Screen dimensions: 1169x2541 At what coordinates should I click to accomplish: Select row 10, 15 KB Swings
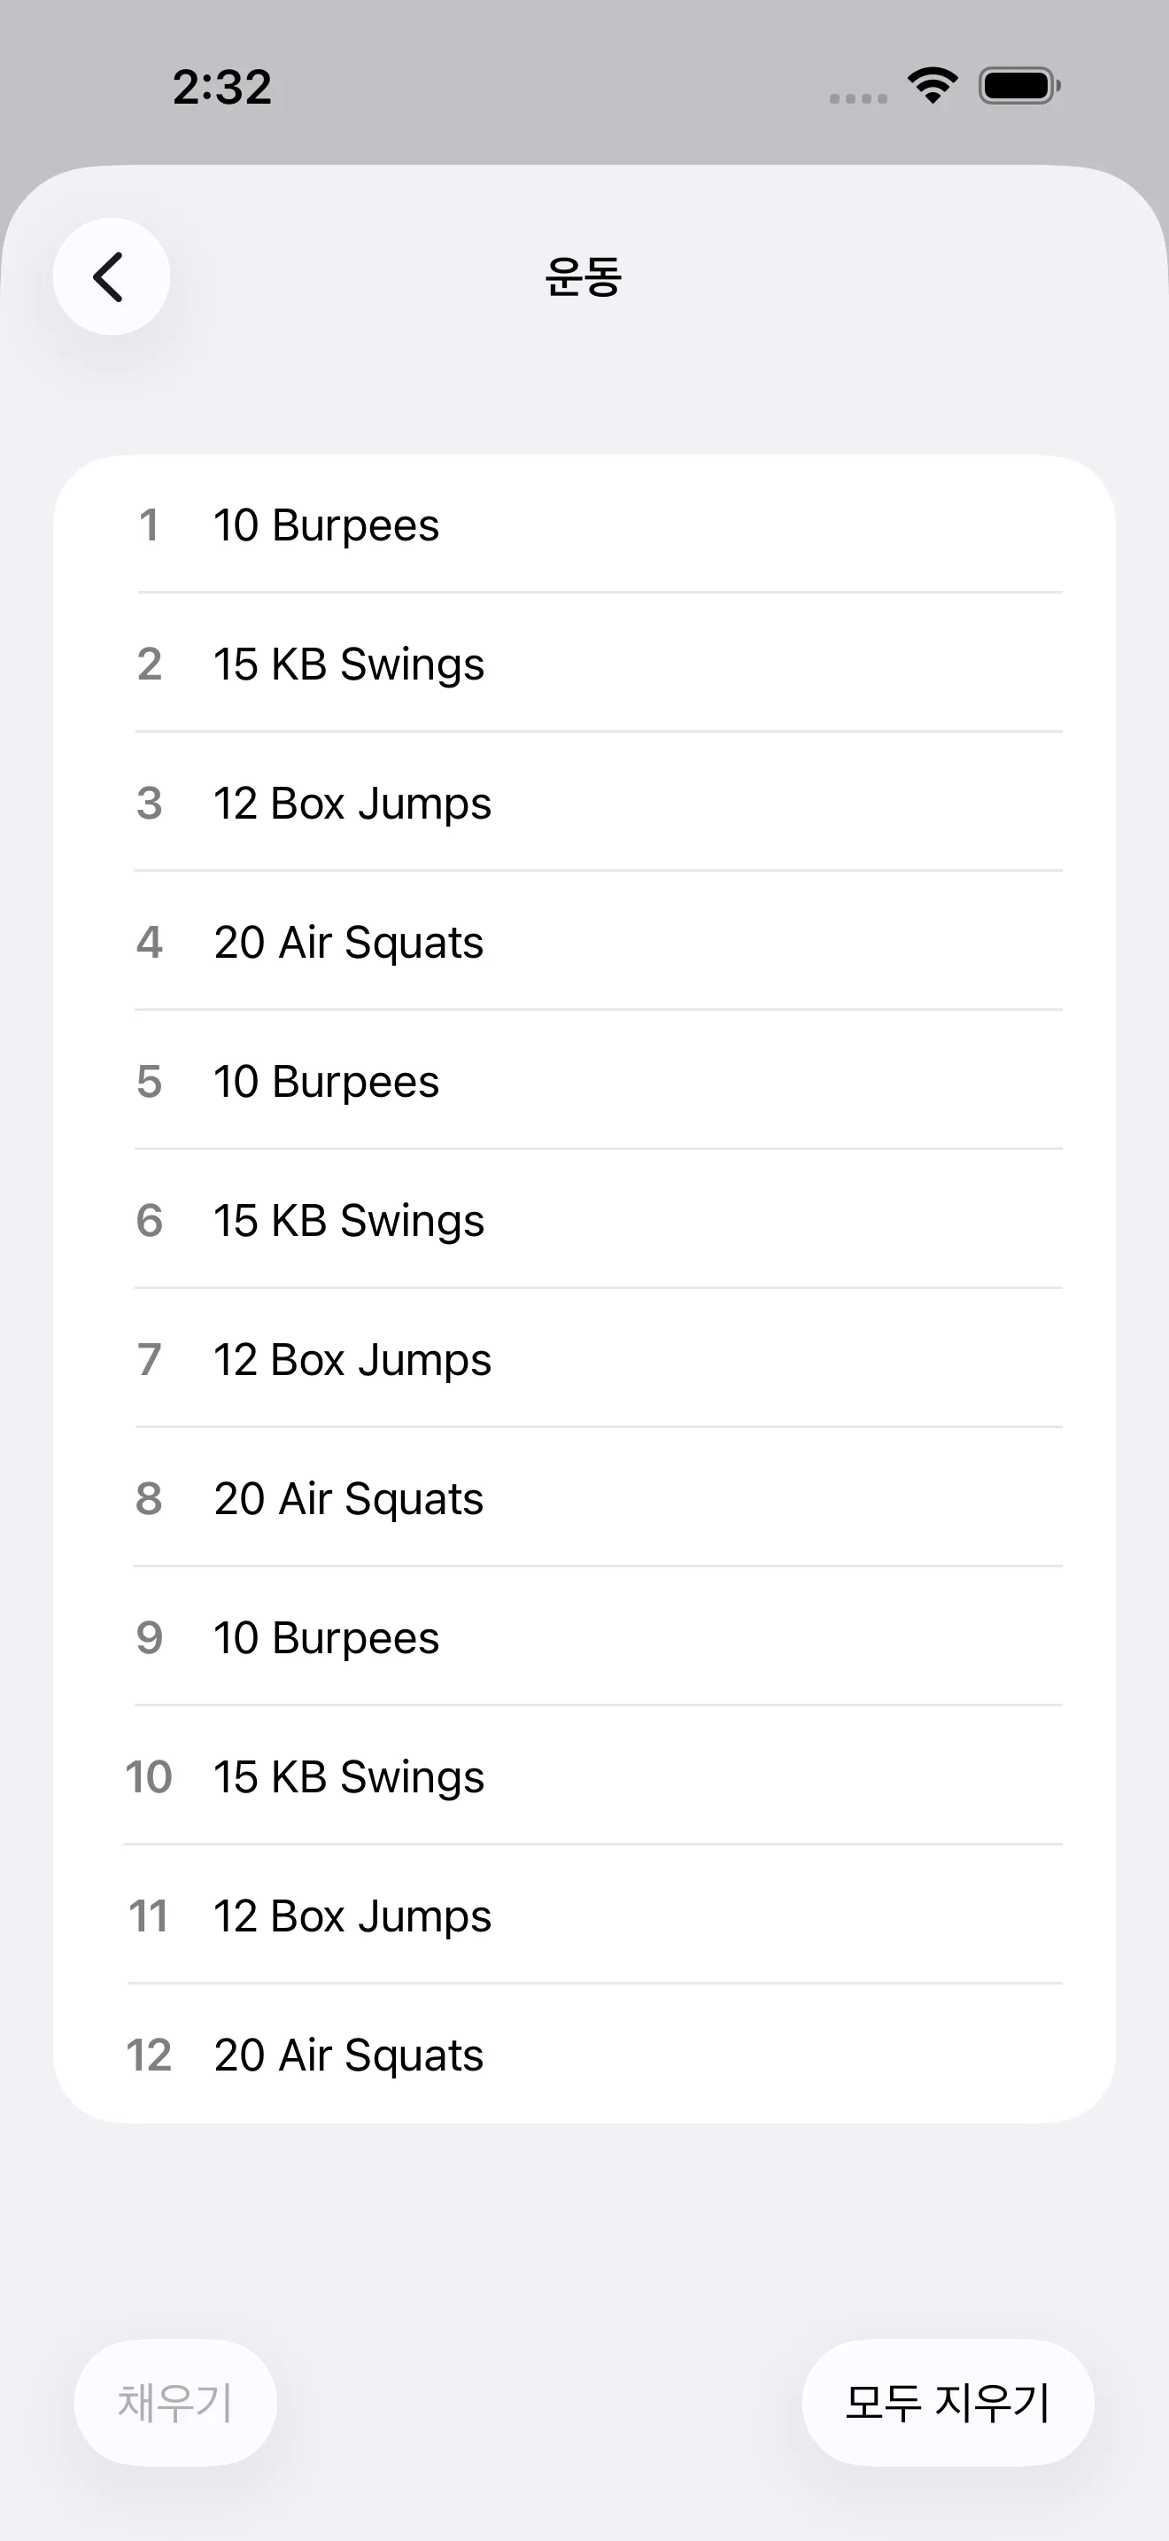[584, 1776]
